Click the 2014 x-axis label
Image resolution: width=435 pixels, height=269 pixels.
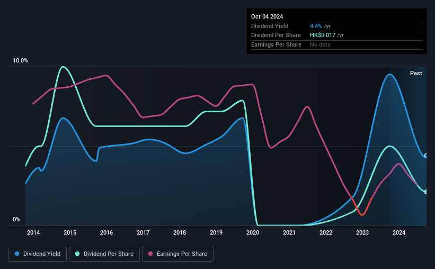pos(33,232)
